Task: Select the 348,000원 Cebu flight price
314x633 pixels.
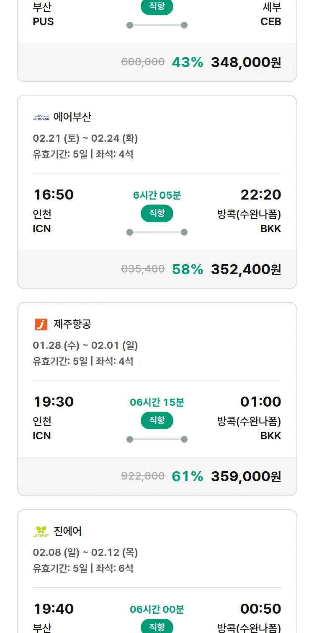Action: (246, 62)
